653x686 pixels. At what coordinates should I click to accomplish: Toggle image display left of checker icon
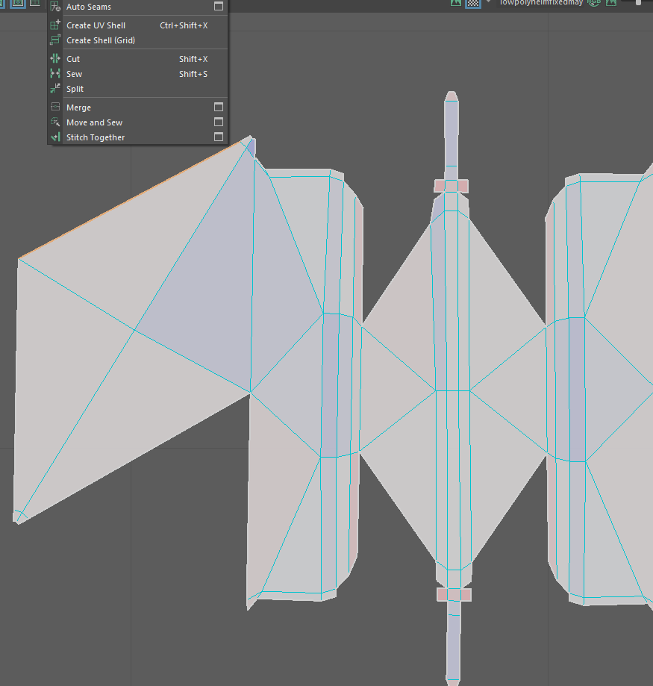pyautogui.click(x=456, y=3)
